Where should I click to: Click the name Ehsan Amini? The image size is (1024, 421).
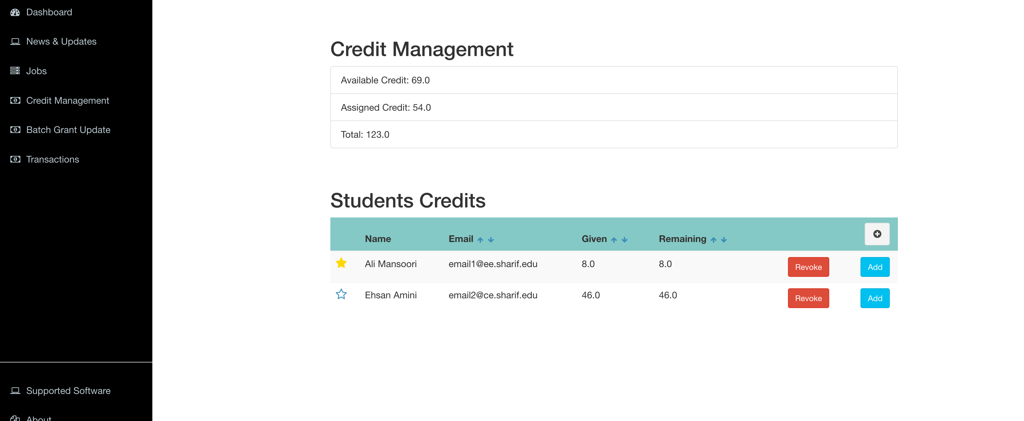tap(391, 295)
